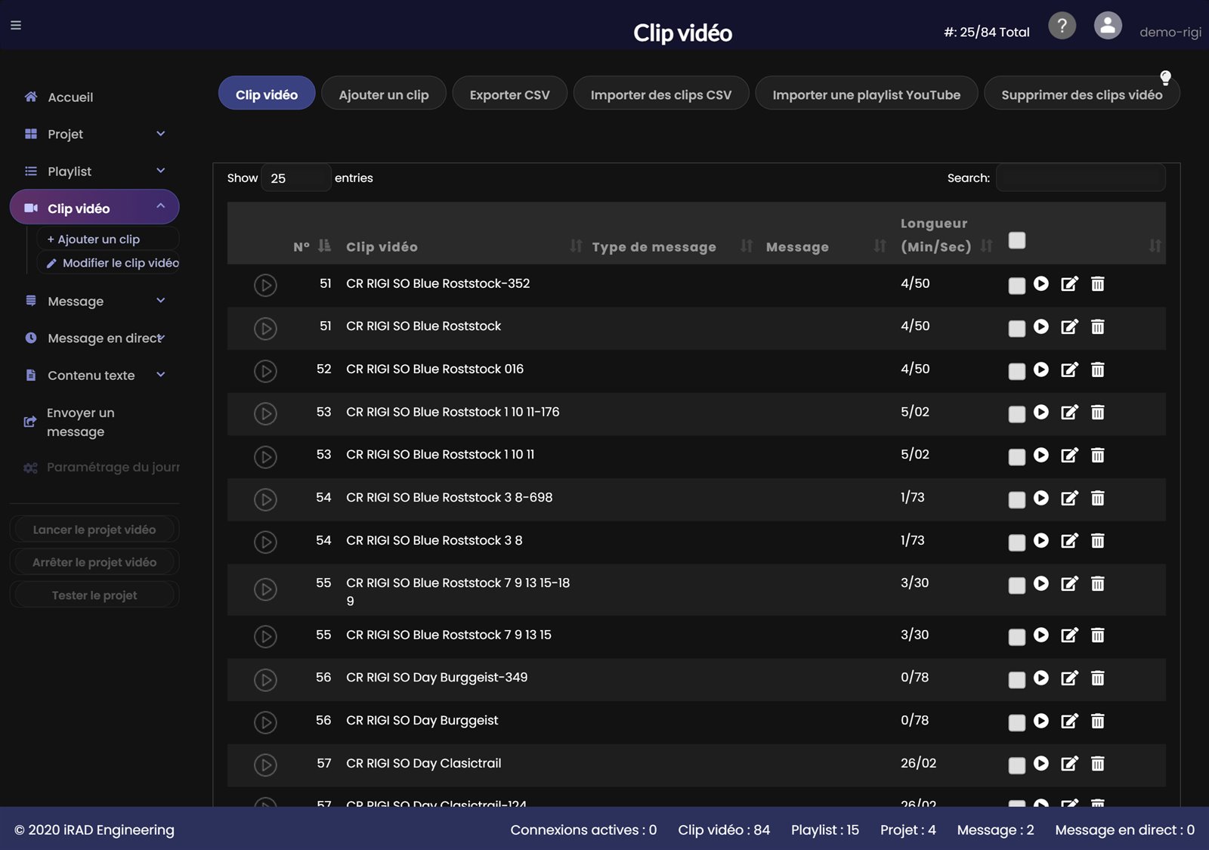Open Modifier le clip vidéo link
This screenshot has height=850, width=1209.
click(113, 263)
